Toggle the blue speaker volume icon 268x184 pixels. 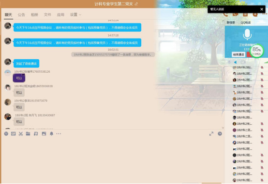click(x=236, y=62)
